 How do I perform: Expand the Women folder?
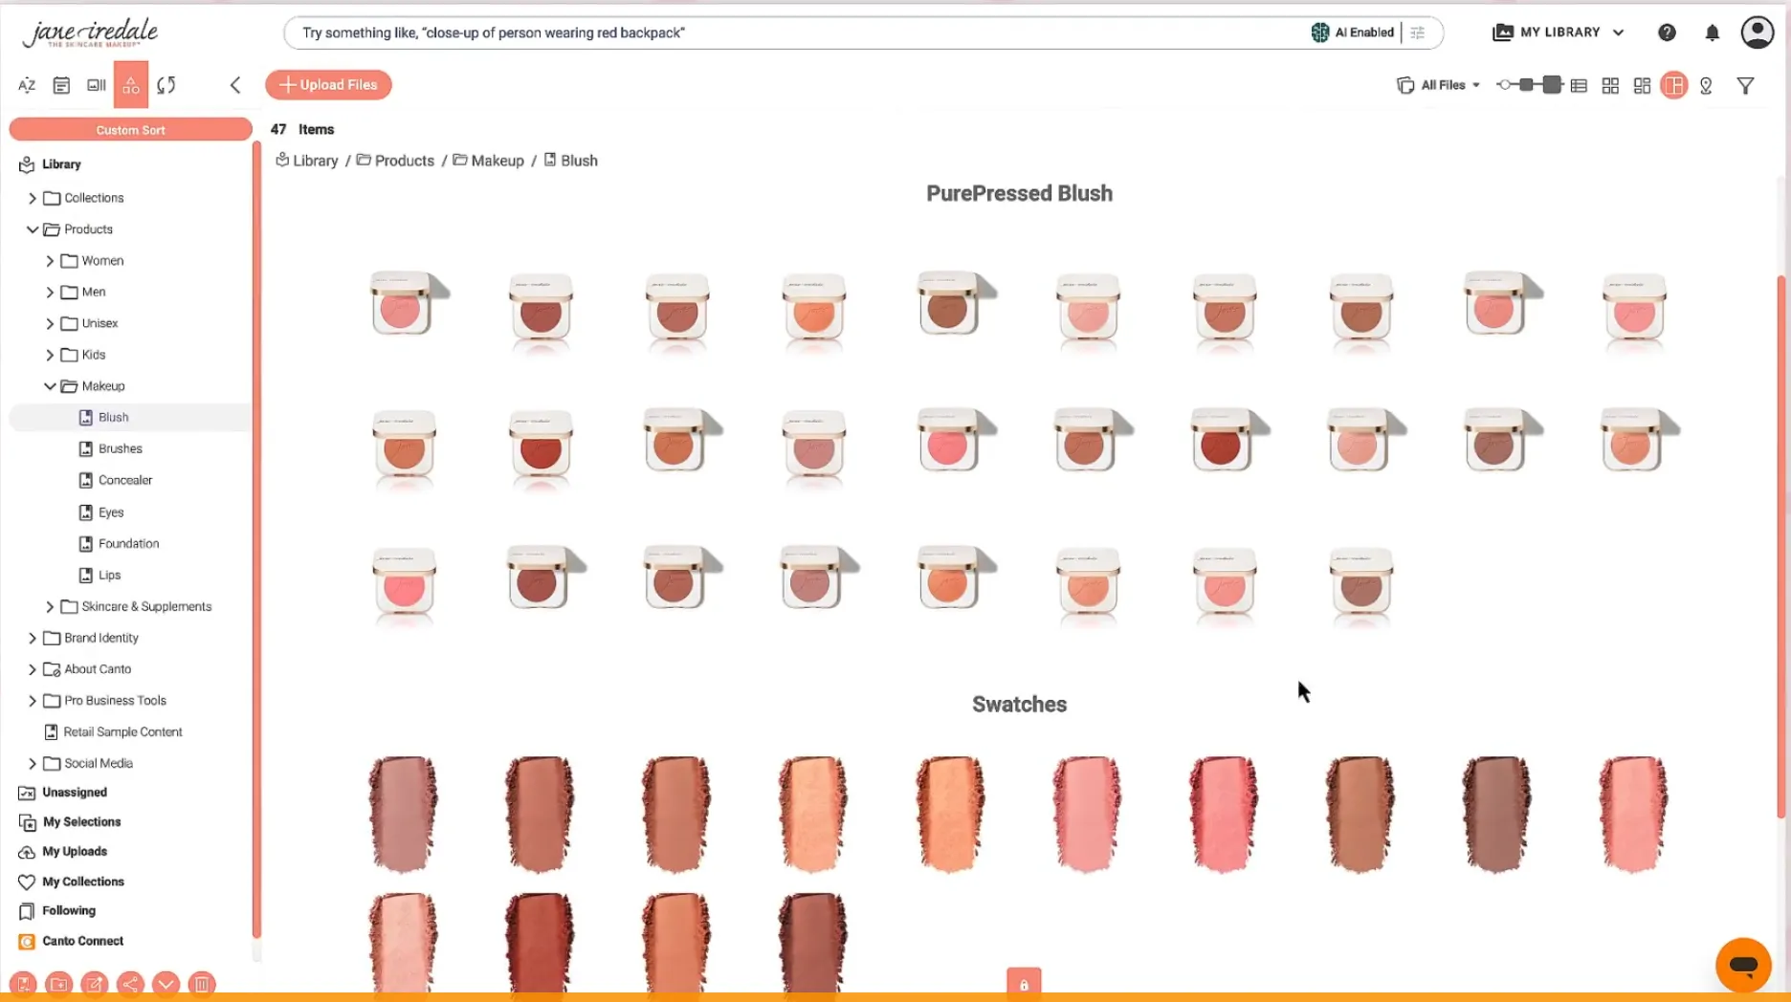(x=50, y=261)
